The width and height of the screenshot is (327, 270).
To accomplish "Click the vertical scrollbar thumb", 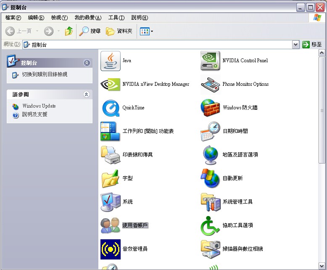I will click(322, 110).
